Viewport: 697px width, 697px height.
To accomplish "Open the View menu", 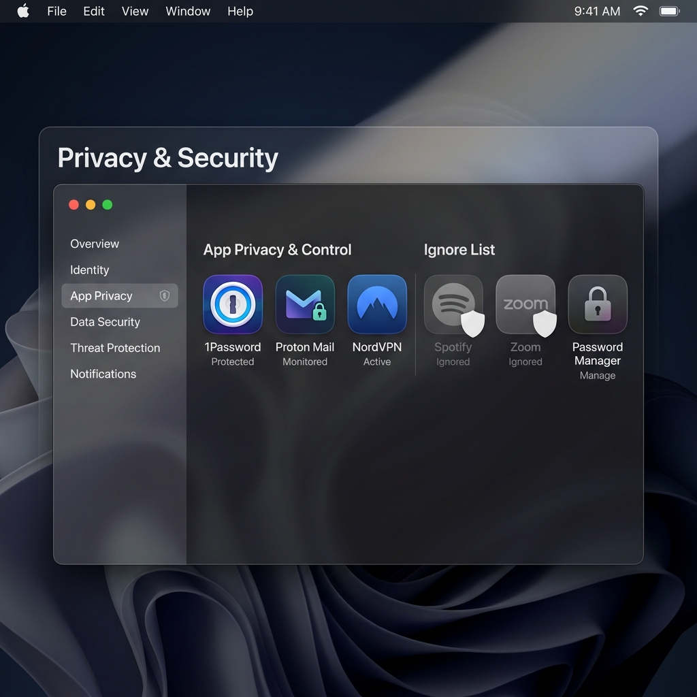I will coord(134,11).
